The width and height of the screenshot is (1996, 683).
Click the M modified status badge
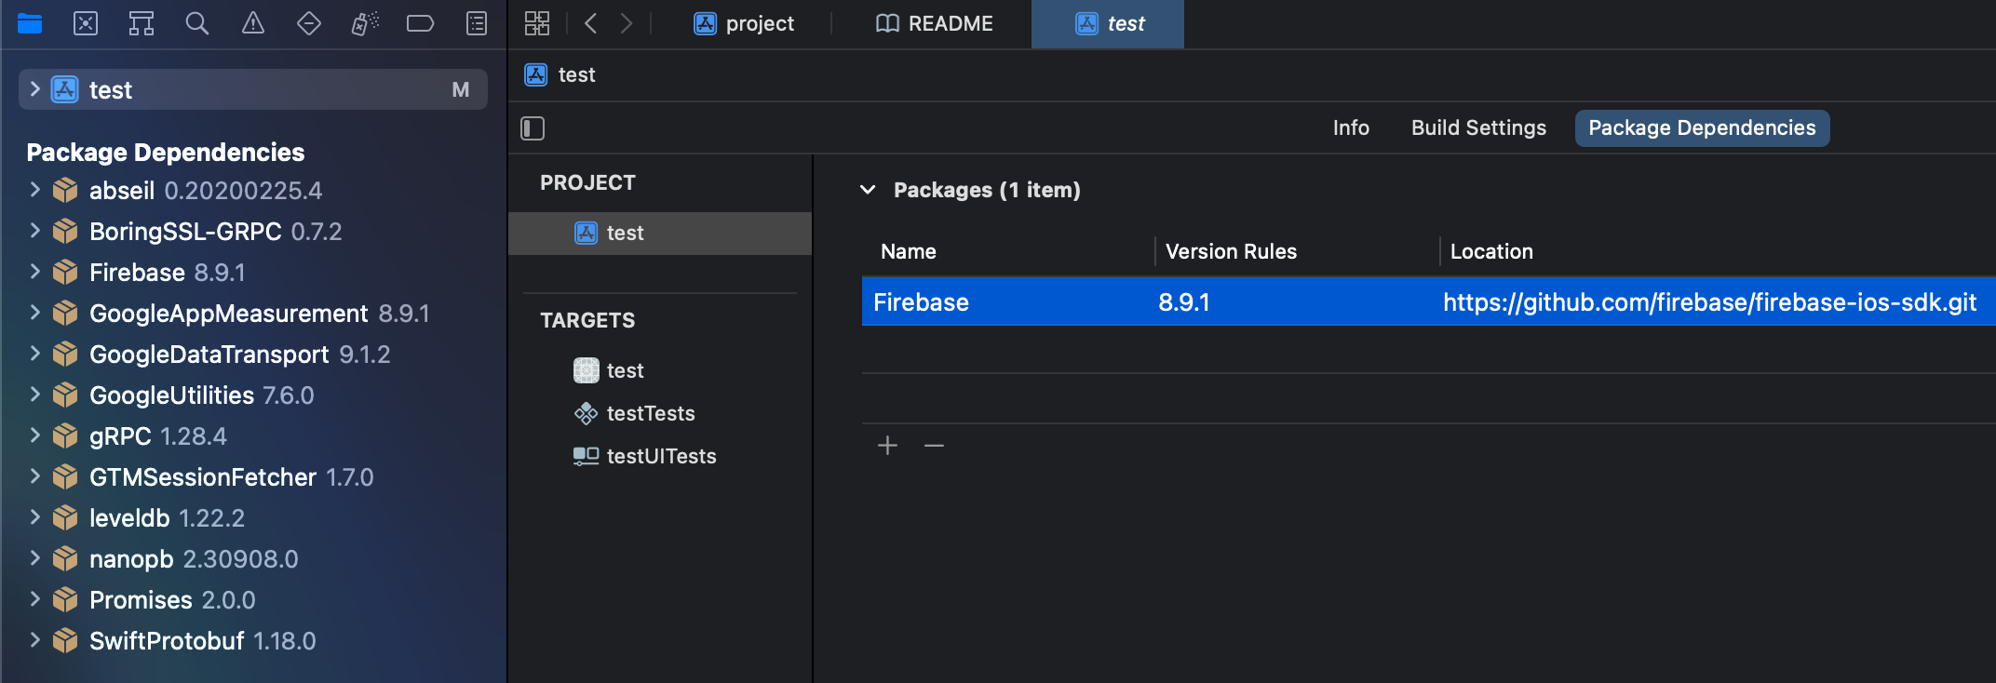[460, 89]
